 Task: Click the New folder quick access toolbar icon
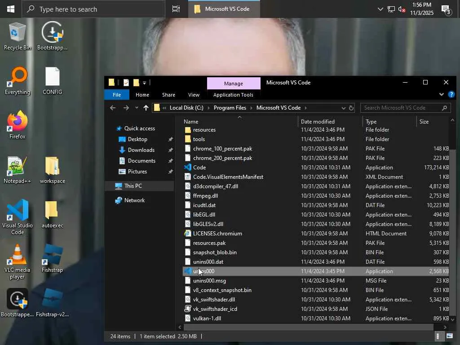click(136, 83)
